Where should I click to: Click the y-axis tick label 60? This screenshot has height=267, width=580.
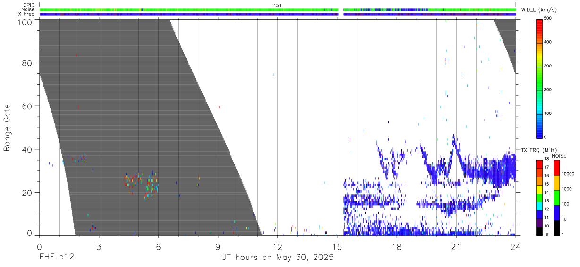pyautogui.click(x=27, y=106)
